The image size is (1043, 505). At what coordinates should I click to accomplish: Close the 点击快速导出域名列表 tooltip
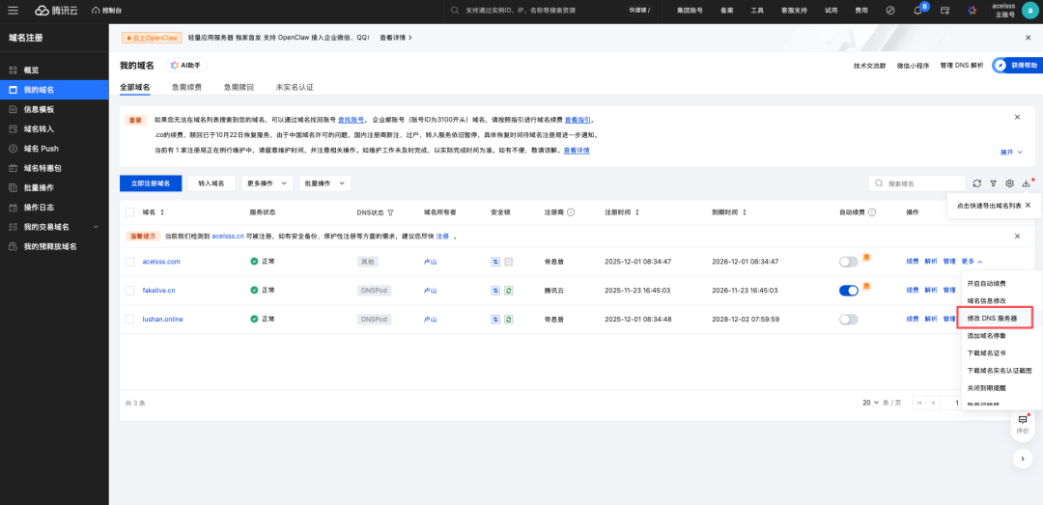(x=1028, y=206)
